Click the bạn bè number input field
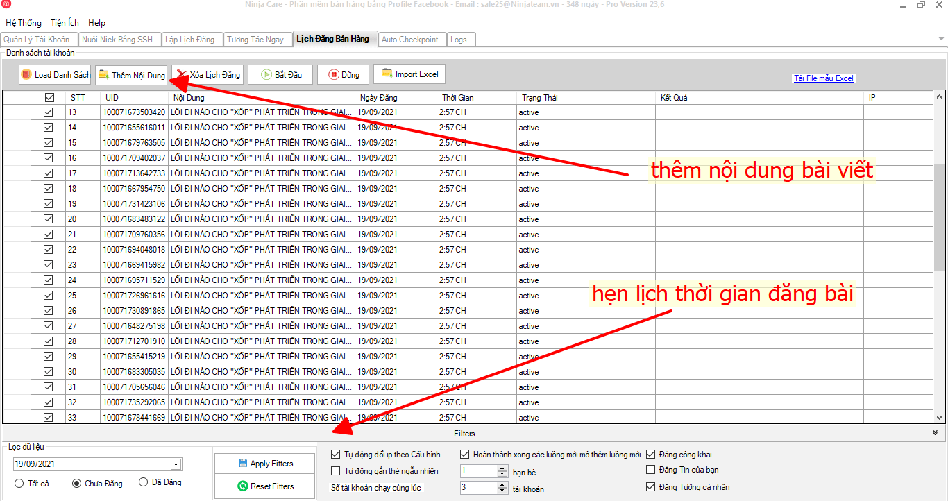 click(x=479, y=471)
